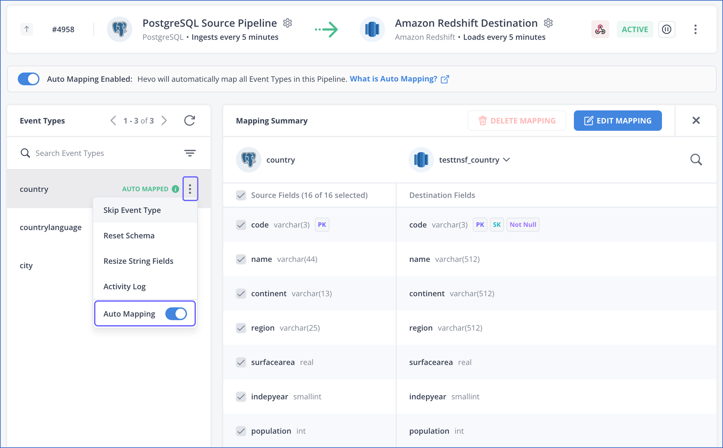Image resolution: width=723 pixels, height=448 pixels.
Task: Click the destination settings gear icon
Action: click(548, 23)
